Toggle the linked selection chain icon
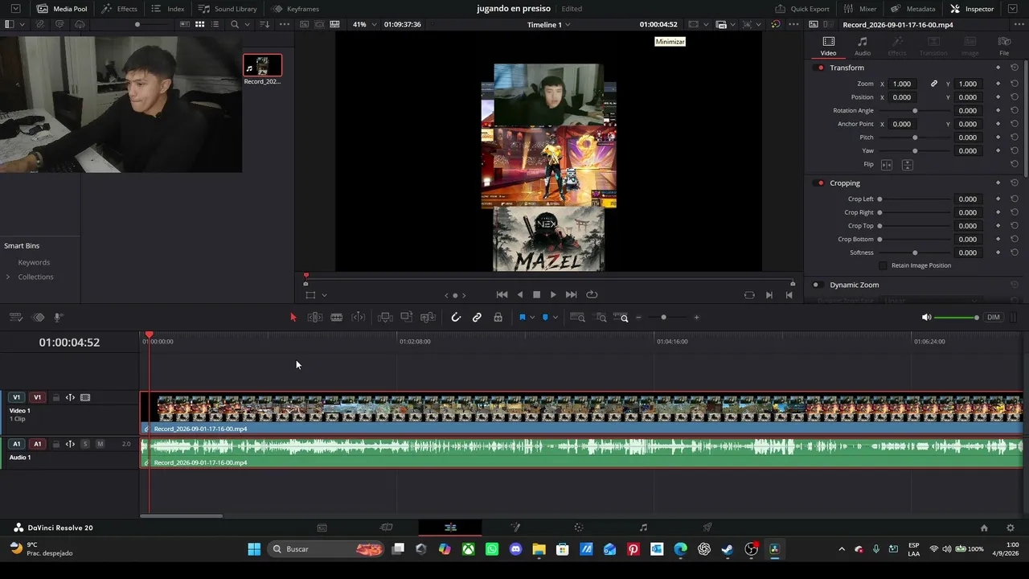The height and width of the screenshot is (579, 1029). click(477, 318)
